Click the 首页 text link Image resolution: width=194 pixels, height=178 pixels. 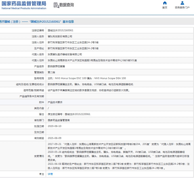pyautogui.click(x=165, y=8)
